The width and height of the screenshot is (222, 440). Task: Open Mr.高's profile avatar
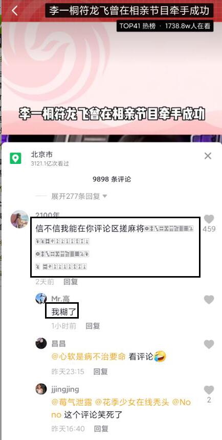point(41,298)
